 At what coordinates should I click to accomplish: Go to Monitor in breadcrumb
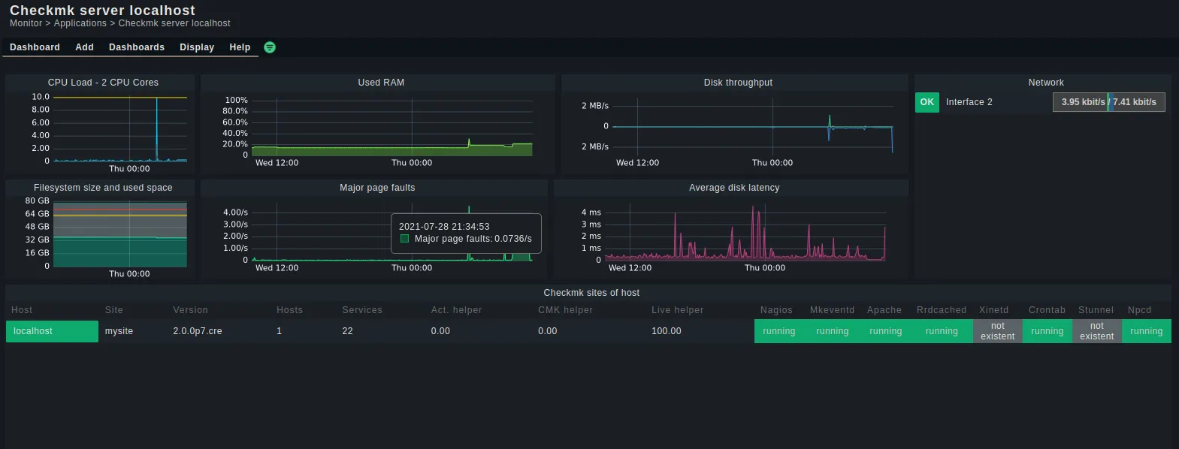point(26,23)
